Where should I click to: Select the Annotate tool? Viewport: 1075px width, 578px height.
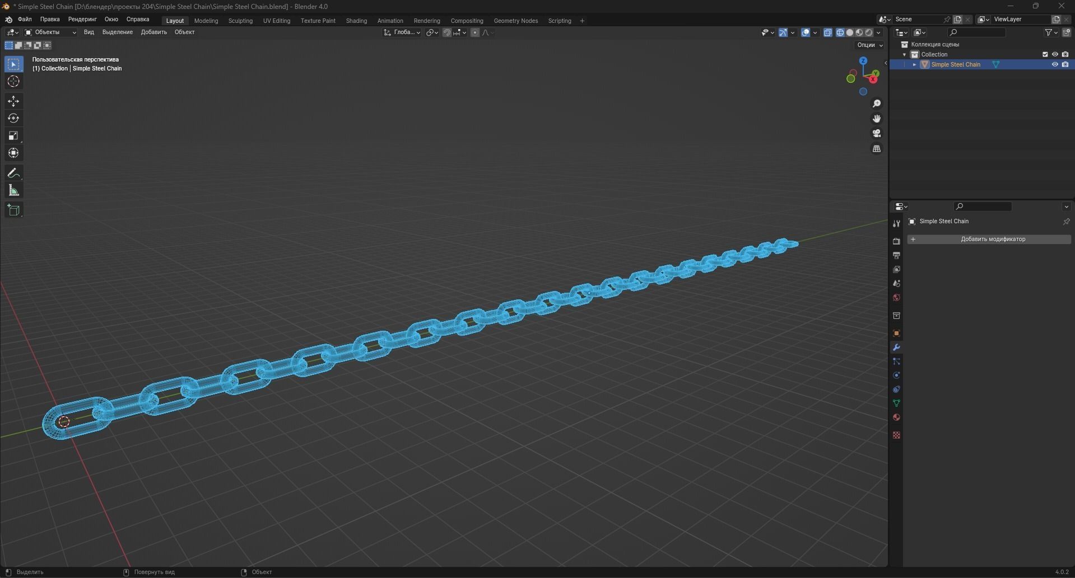(13, 173)
